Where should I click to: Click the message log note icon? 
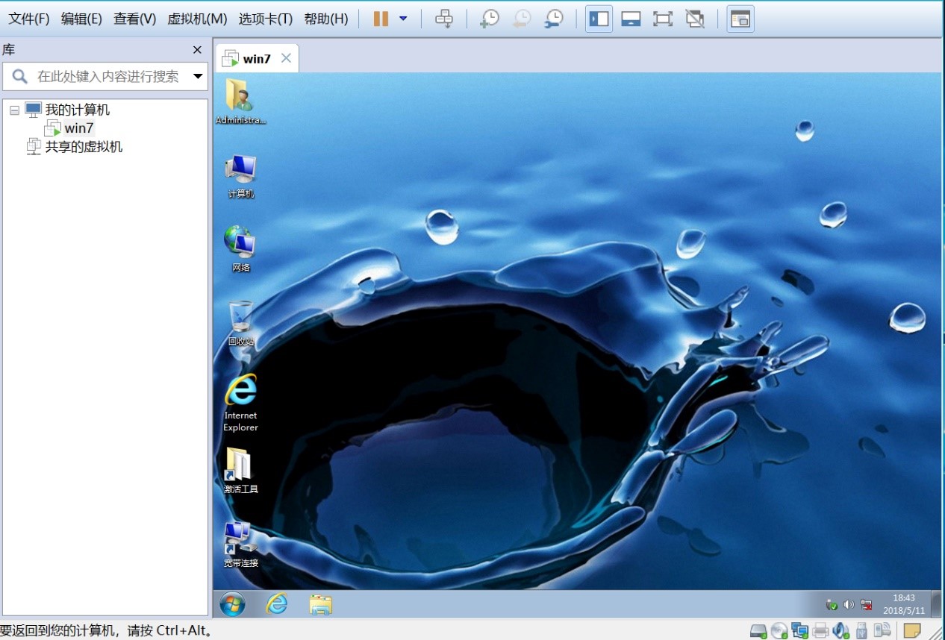[x=912, y=631]
